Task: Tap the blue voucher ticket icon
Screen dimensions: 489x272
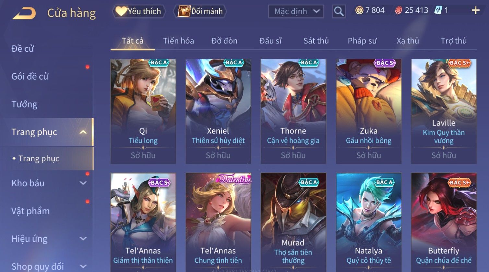Action: [x=438, y=10]
